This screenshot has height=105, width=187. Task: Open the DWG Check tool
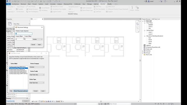tap(110, 7)
